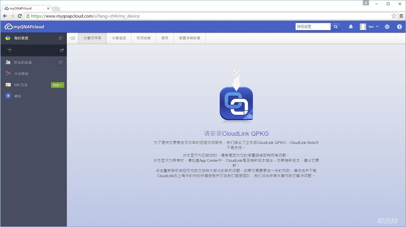
Task: Focus the 搜寻装置 search field
Action: (313, 27)
